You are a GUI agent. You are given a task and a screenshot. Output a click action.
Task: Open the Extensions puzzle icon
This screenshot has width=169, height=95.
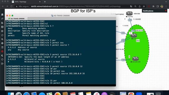(153, 6)
